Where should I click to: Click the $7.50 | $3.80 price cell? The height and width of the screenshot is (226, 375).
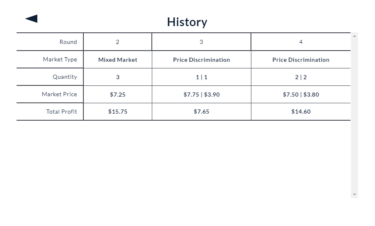click(x=301, y=95)
